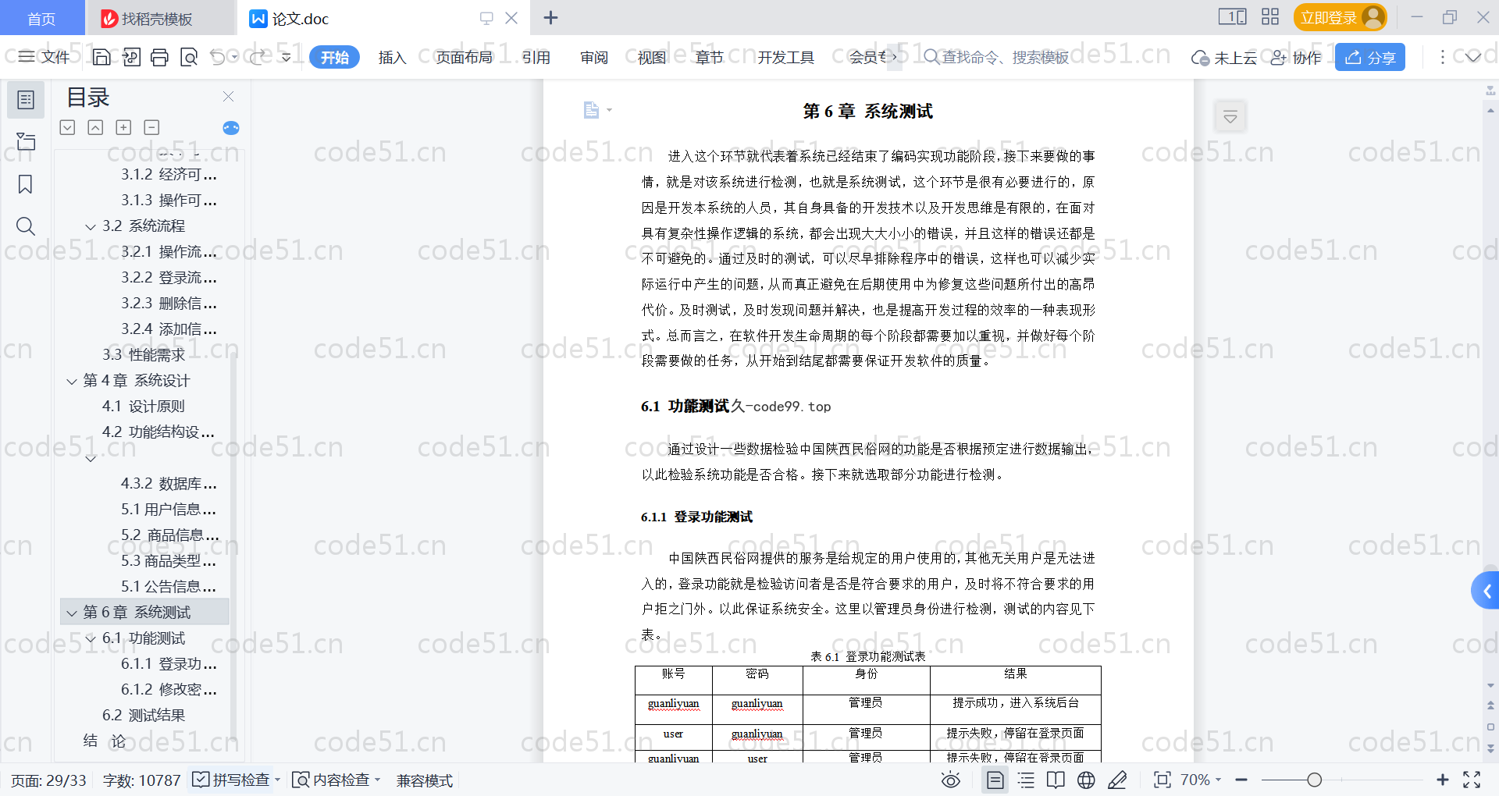1499x796 pixels.
Task: Click the blue smart outline icon in 目录 panel
Action: (x=231, y=128)
